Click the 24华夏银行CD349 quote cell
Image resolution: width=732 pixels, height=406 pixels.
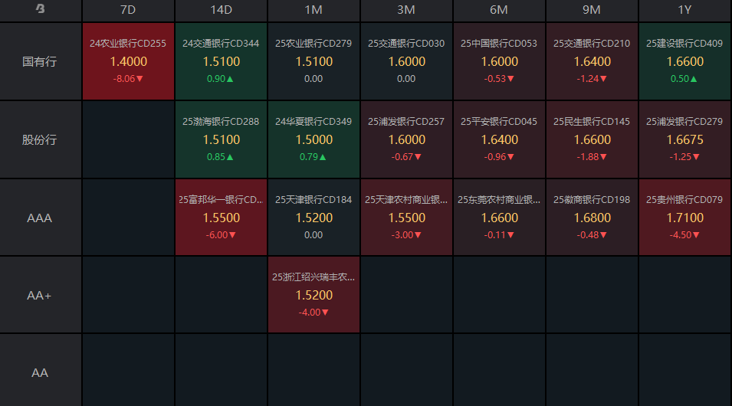pyautogui.click(x=313, y=139)
